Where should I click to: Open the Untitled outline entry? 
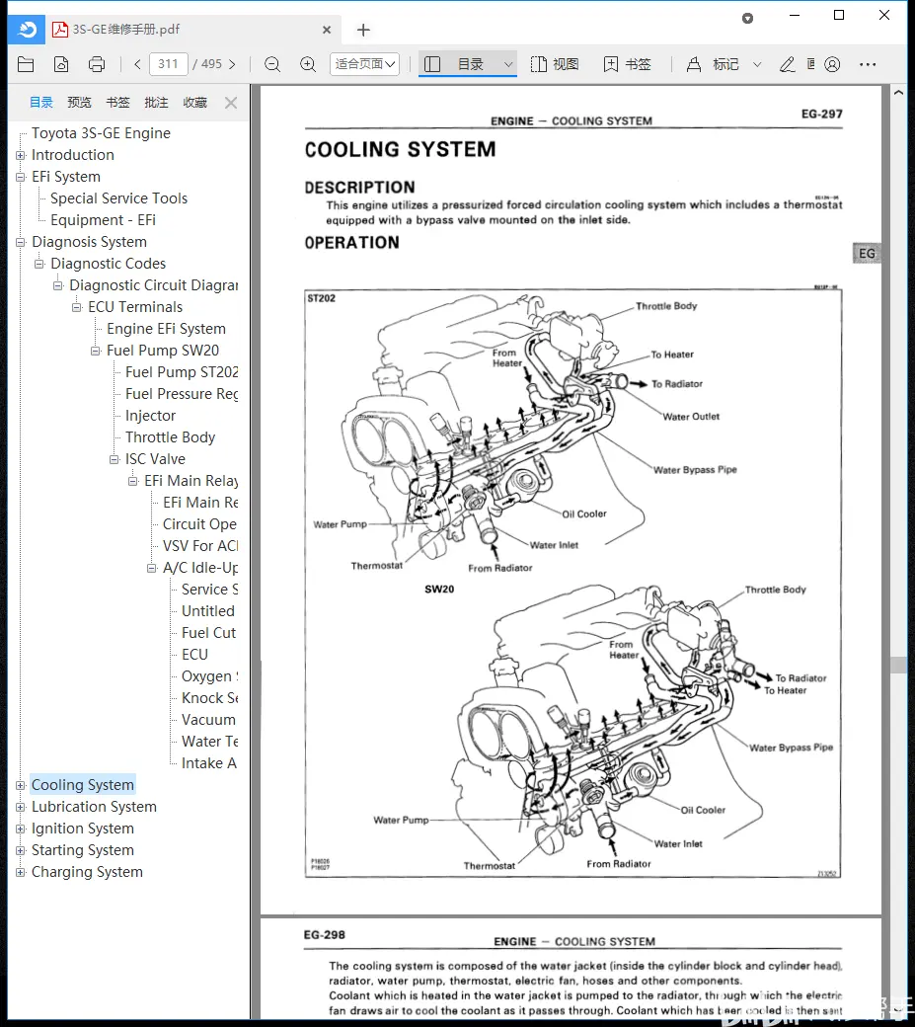pyautogui.click(x=207, y=611)
